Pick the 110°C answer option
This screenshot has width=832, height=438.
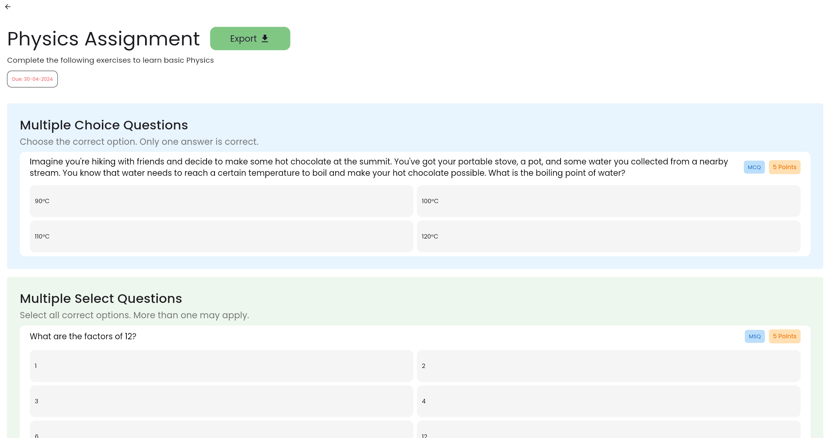point(221,236)
